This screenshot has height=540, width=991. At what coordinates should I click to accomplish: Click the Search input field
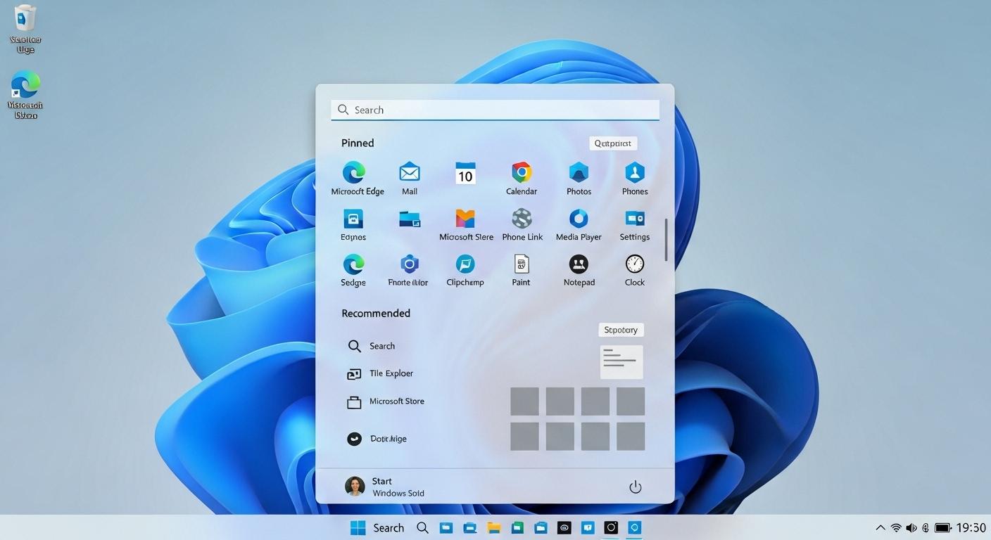pos(494,110)
